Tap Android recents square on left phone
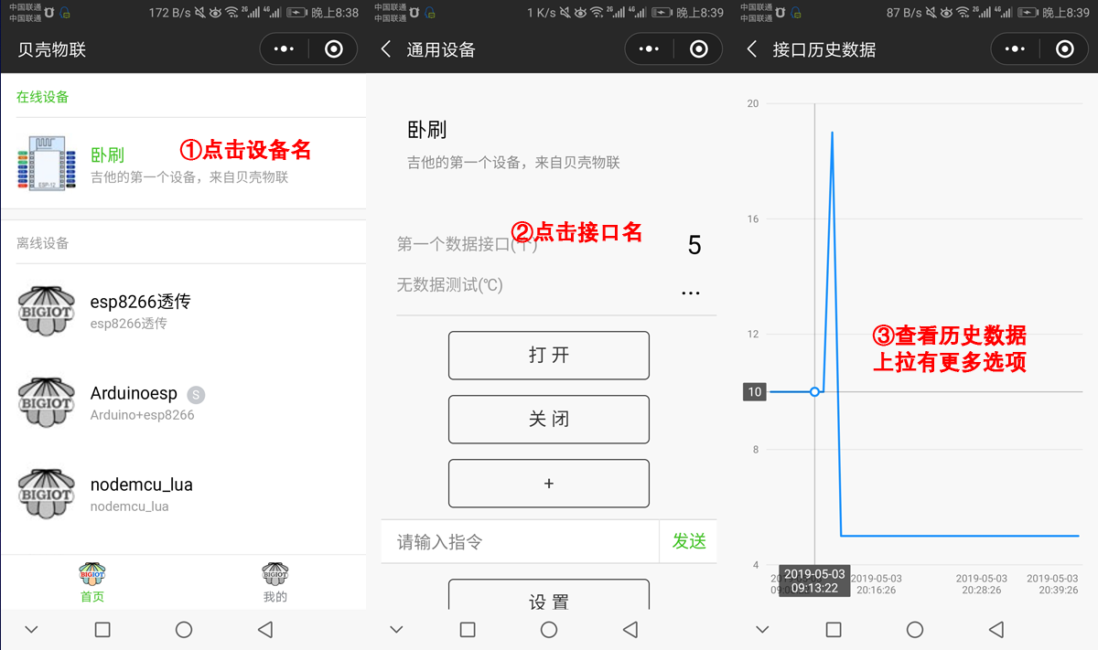 pos(102,629)
